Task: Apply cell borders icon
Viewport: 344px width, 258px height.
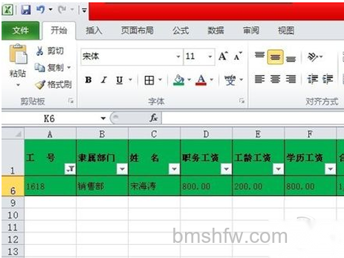Action: 149,80
